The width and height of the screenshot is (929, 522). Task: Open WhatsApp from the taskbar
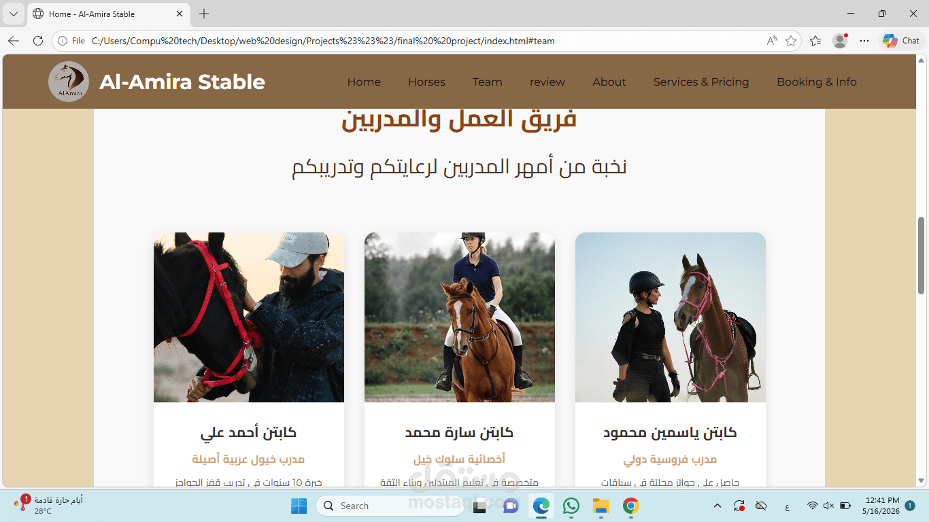click(x=571, y=506)
